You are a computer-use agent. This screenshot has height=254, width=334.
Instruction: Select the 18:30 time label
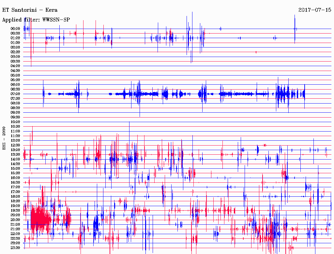[x=15, y=201]
